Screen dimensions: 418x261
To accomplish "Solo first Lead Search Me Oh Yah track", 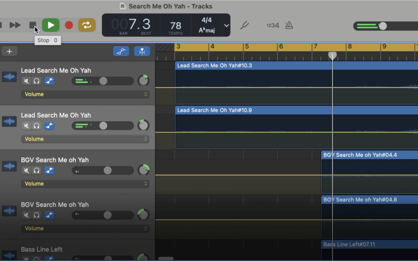I will point(36,81).
